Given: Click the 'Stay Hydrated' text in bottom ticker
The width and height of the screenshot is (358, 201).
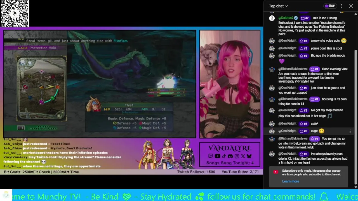Looking at the screenshot, I should pos(166,197).
